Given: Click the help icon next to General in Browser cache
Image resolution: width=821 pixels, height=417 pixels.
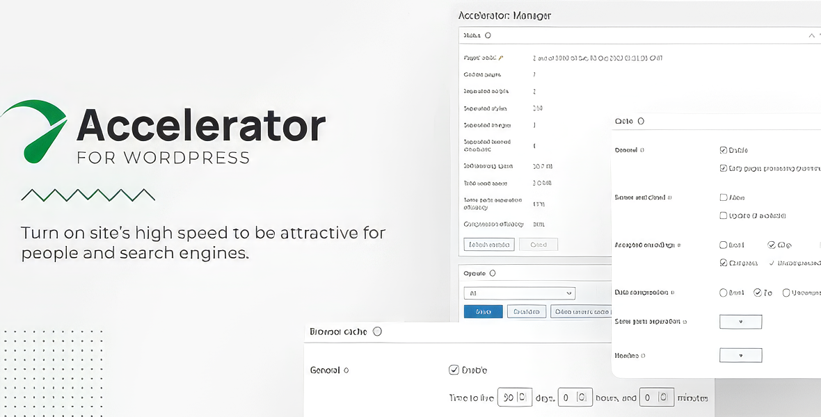Looking at the screenshot, I should tap(346, 370).
